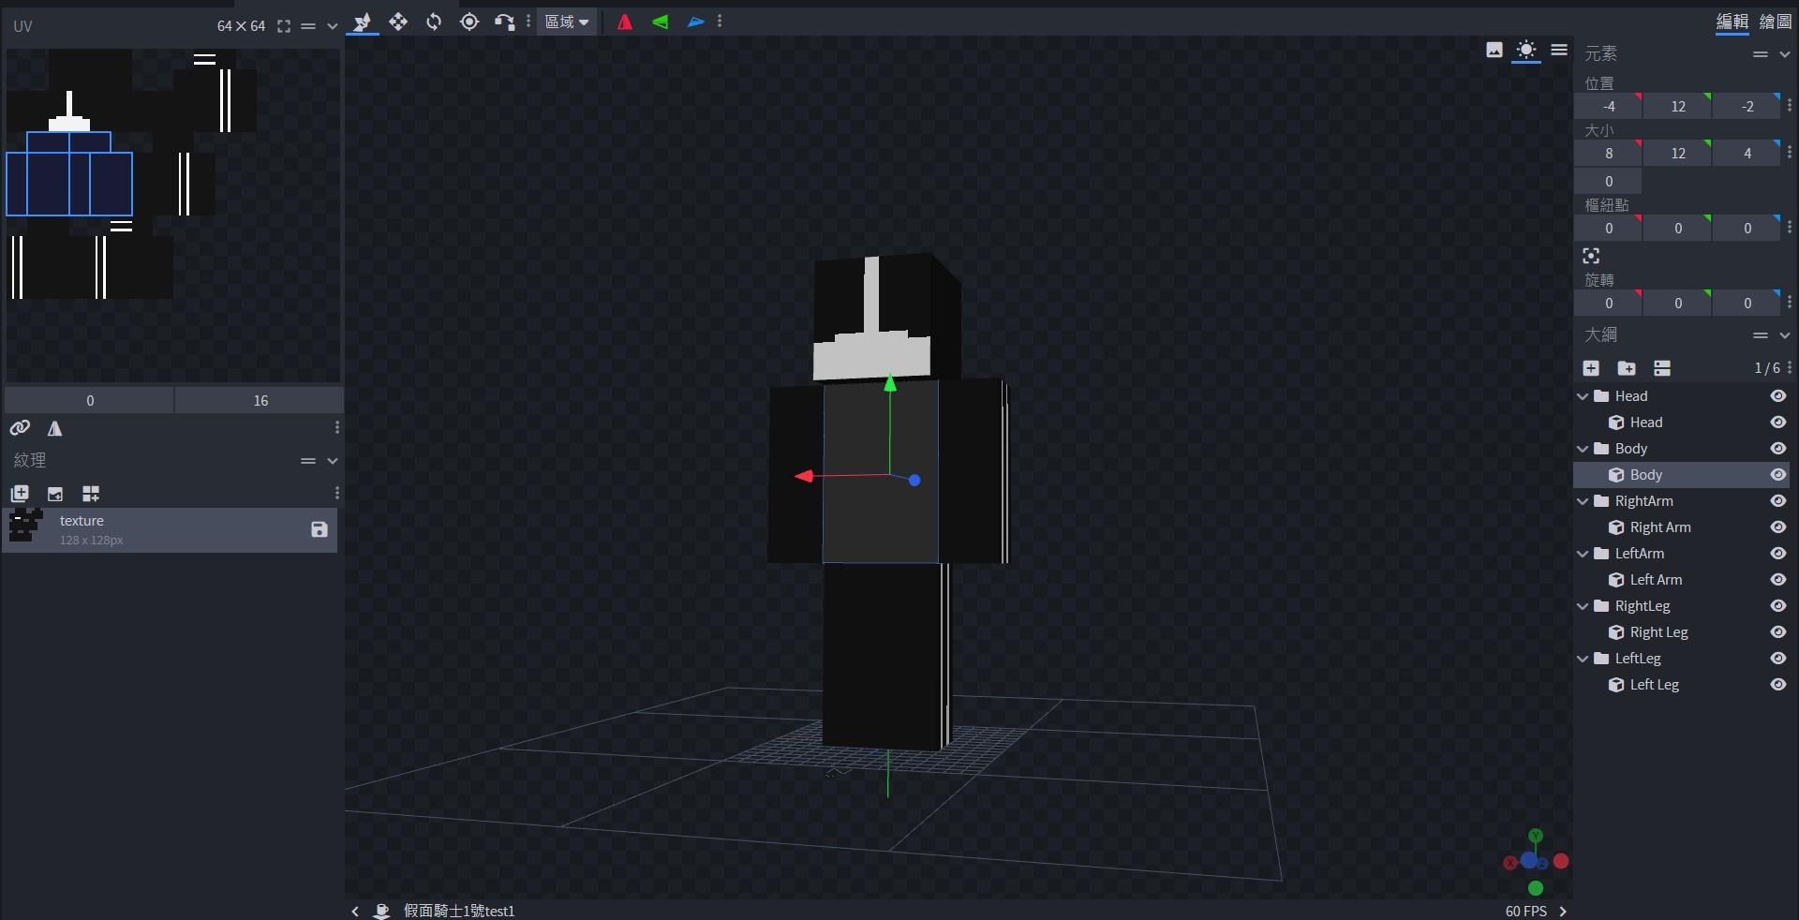Image resolution: width=1799 pixels, height=920 pixels.
Task: Collapse the 元素 panel with its chevron
Action: [1784, 54]
